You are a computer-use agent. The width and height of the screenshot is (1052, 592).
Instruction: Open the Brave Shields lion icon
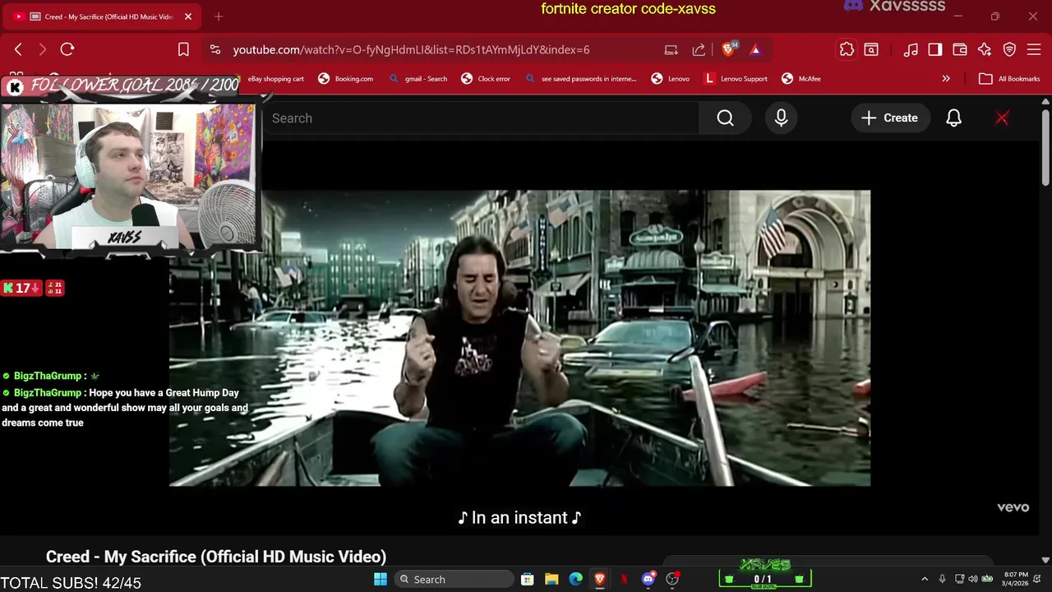pos(728,49)
